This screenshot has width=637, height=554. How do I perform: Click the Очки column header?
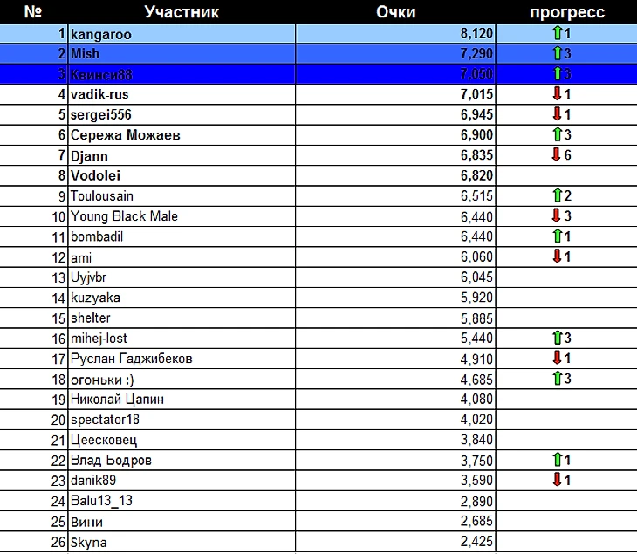[x=395, y=12]
